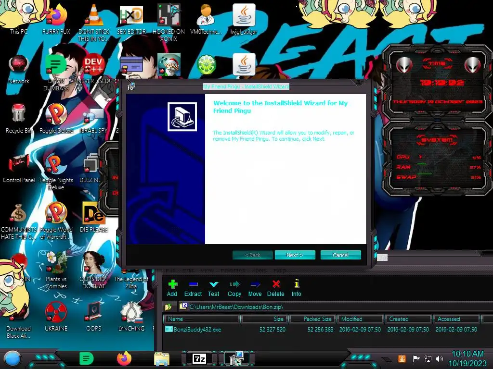Select the Network desktop icon
The image size is (493, 369).
(19, 69)
